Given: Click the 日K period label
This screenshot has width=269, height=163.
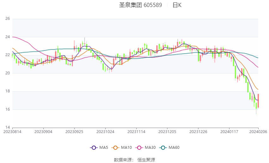Looking at the screenshot, I should [x=177, y=5].
